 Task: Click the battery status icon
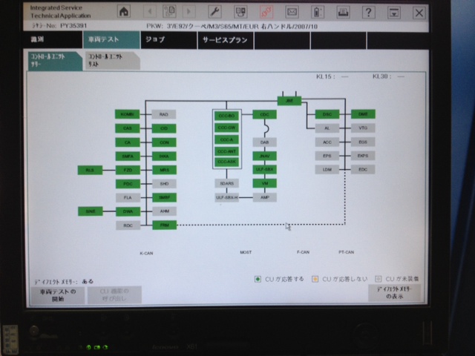pyautogui.click(x=317, y=12)
